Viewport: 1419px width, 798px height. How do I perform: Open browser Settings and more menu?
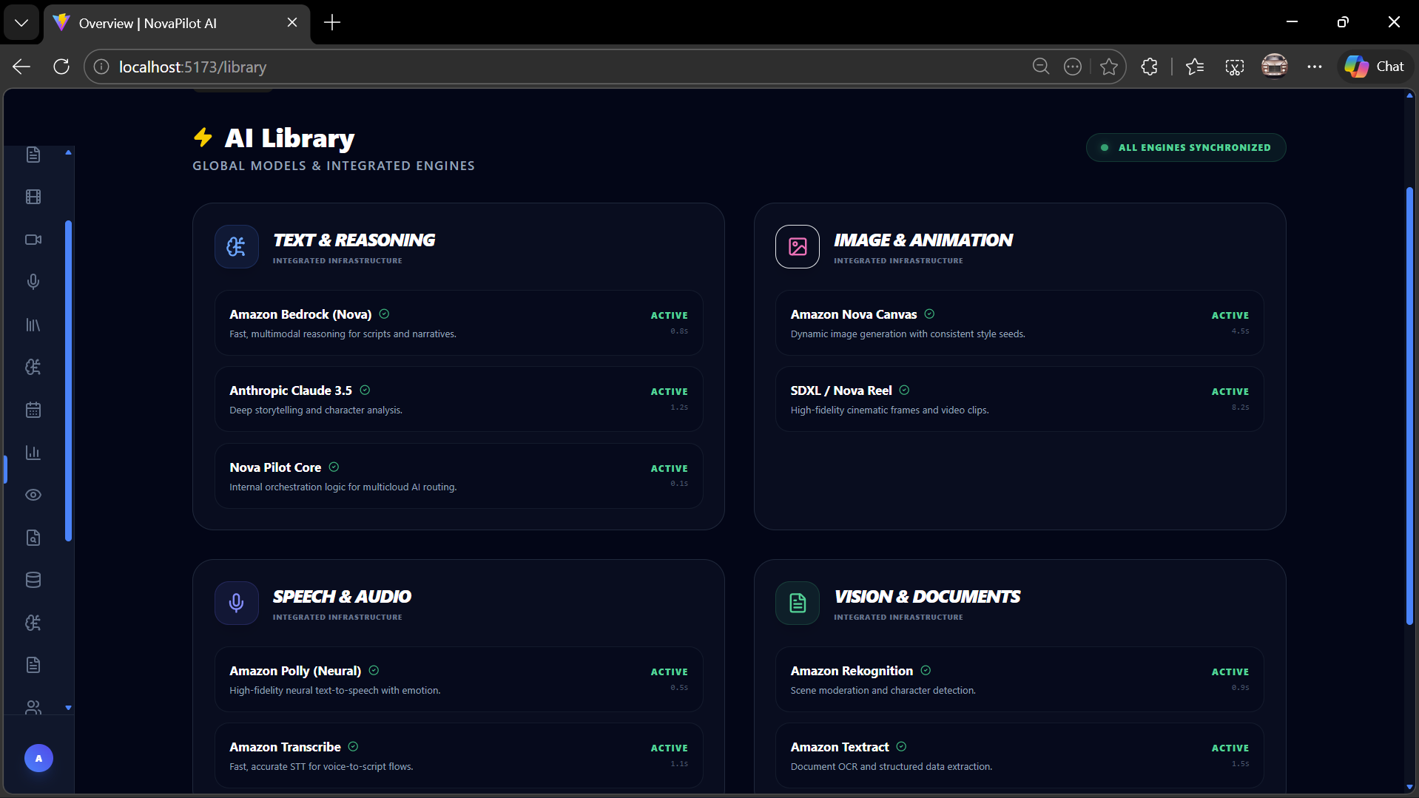(x=1314, y=67)
